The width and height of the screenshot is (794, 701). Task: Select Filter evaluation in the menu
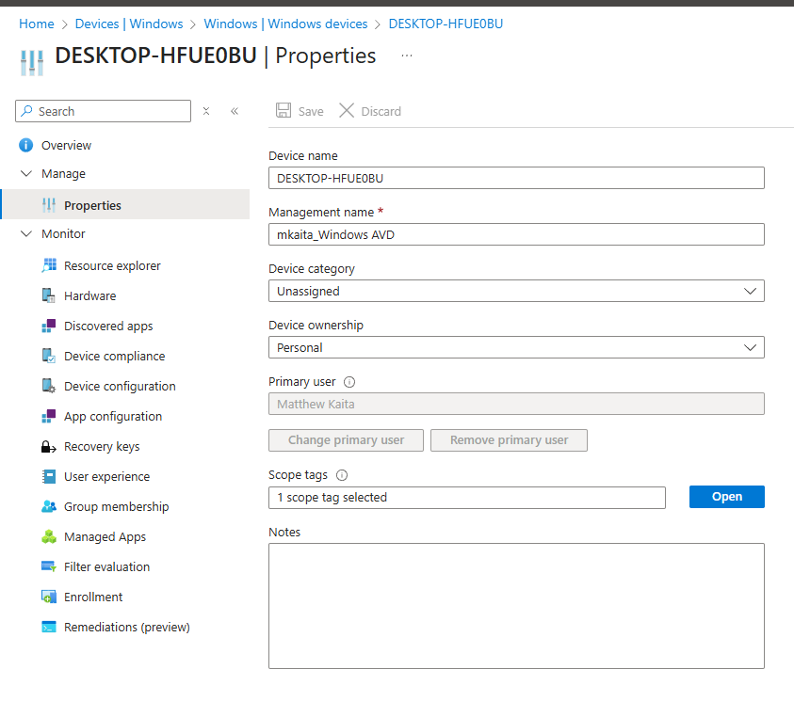pyautogui.click(x=106, y=567)
